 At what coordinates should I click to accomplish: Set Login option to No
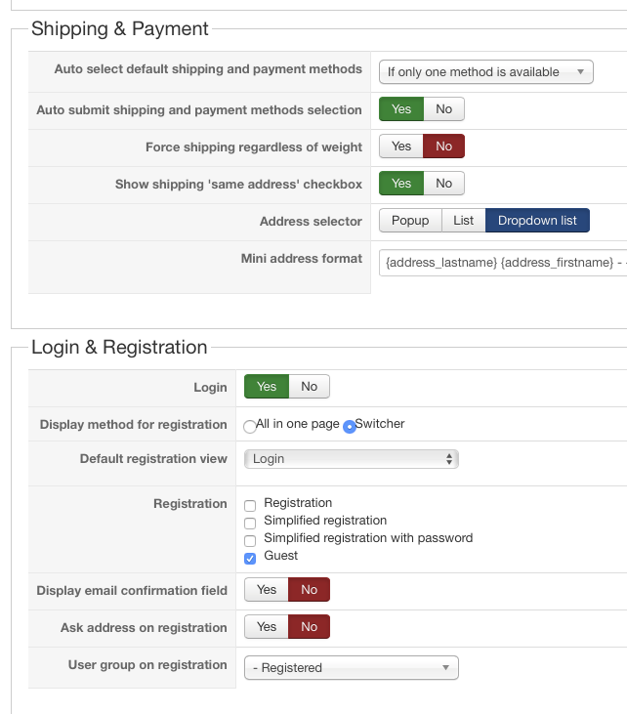(310, 387)
